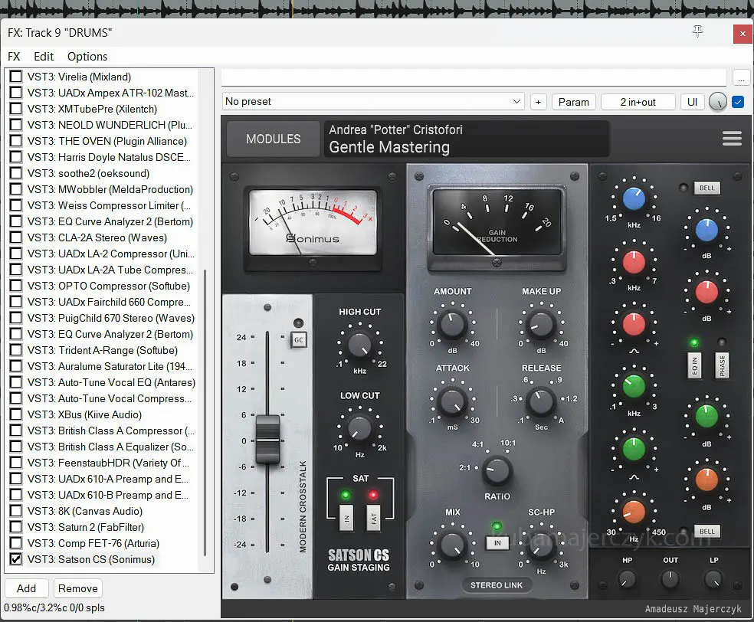The width and height of the screenshot is (754, 622).
Task: Uncheck the Satson CS (Sonimus) plugin
Action: click(15, 559)
